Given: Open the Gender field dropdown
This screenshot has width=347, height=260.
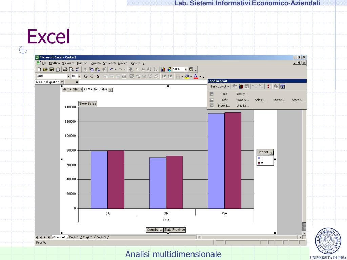Looking at the screenshot, I should pyautogui.click(x=271, y=152).
